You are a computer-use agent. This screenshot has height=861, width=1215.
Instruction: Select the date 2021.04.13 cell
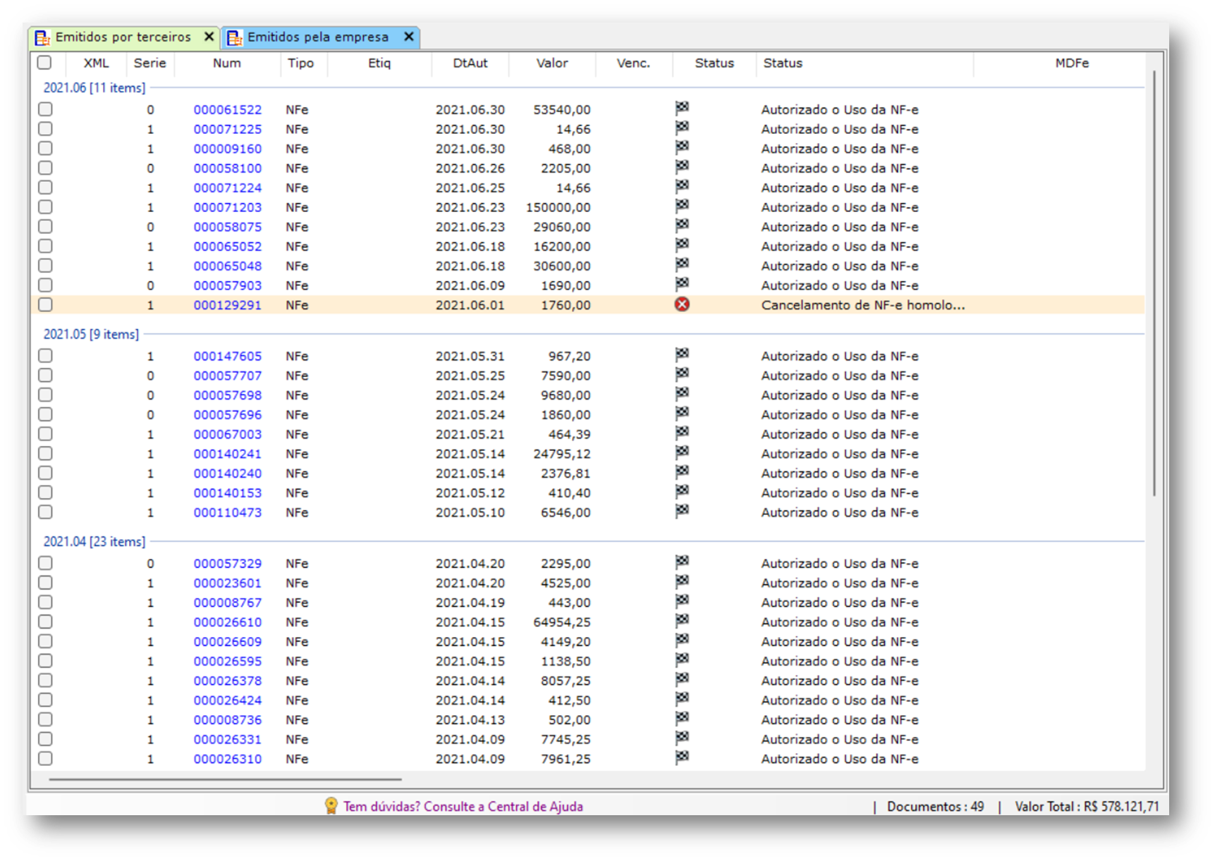470,720
